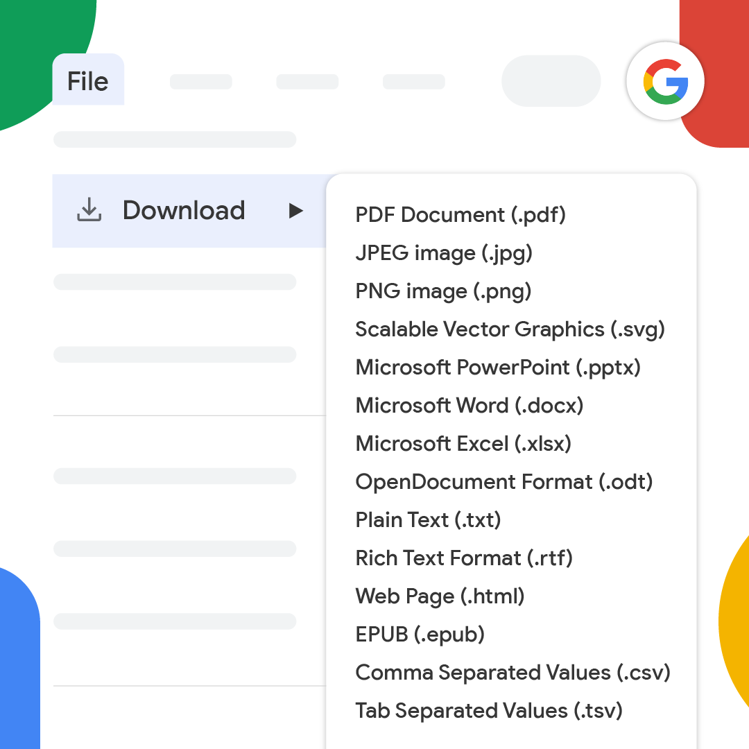Pick Plain Text (.txt) export option
Viewport: 749px width, 749px height.
[x=427, y=519]
